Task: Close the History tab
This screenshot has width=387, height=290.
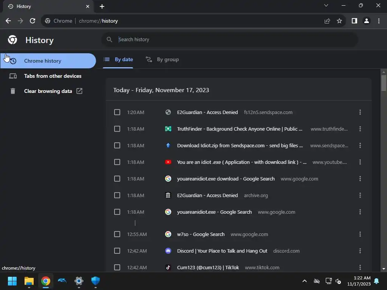Action: (x=88, y=6)
